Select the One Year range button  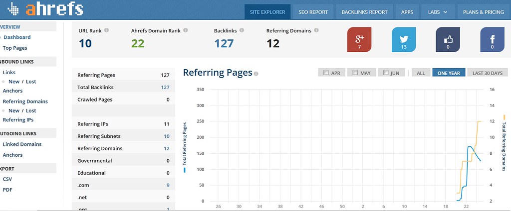(x=449, y=73)
